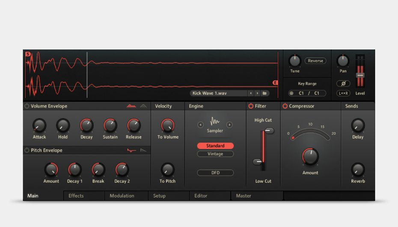The image size is (398, 227).
Task: Enable the Pitch Envelope power switch
Action: [27, 150]
